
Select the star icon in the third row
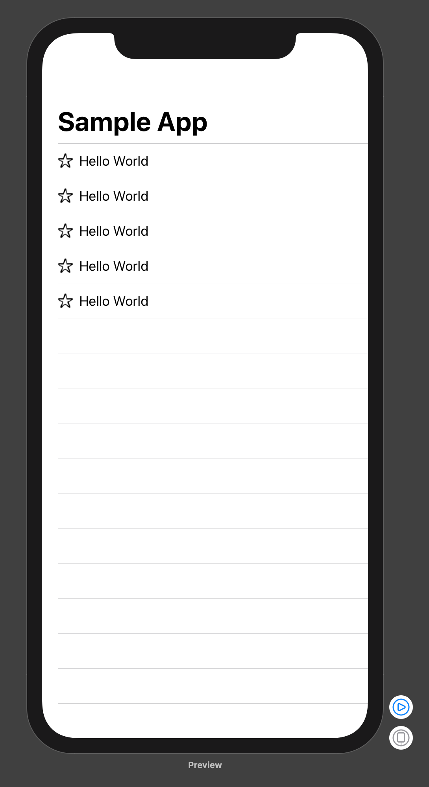point(65,231)
